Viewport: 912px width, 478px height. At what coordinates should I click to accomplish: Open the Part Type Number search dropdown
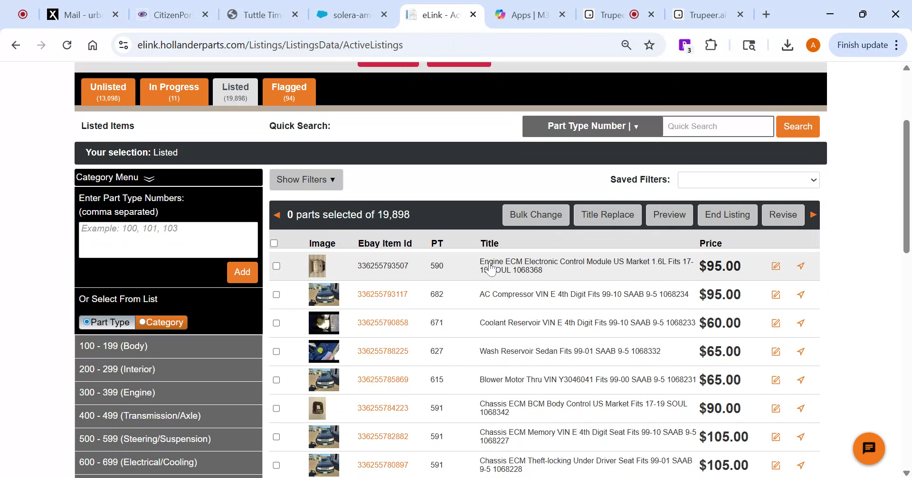point(592,126)
